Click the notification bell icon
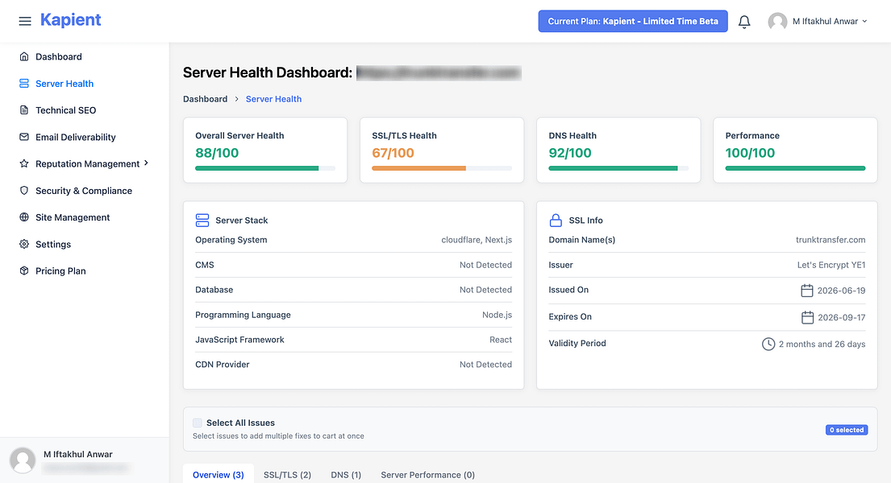Image resolution: width=891 pixels, height=483 pixels. [x=743, y=22]
